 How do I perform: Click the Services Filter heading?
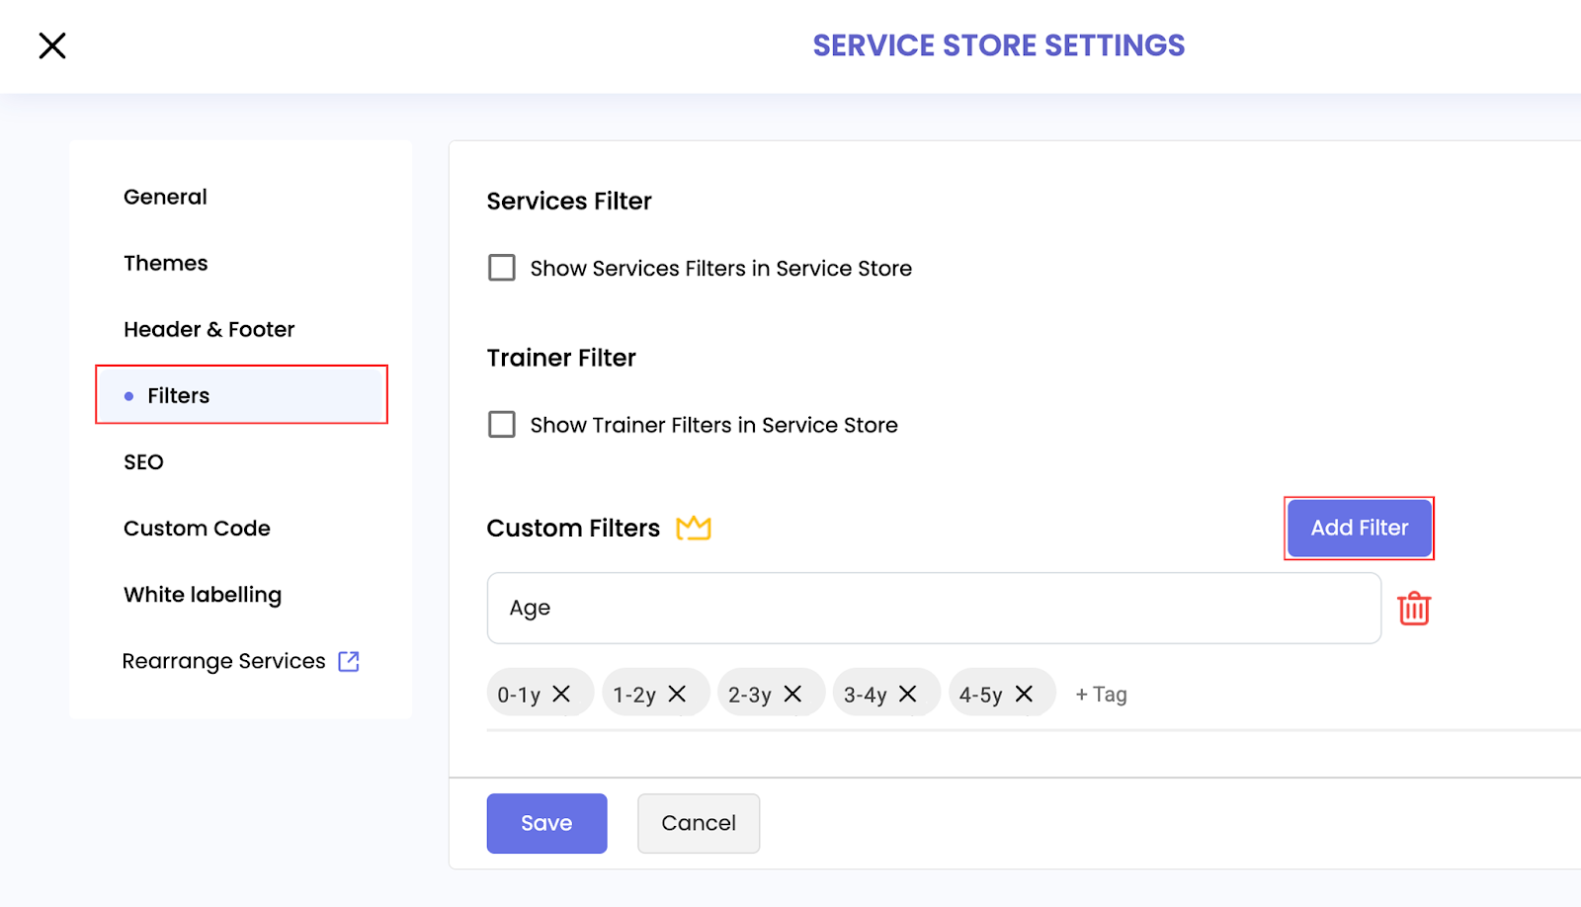coord(569,202)
